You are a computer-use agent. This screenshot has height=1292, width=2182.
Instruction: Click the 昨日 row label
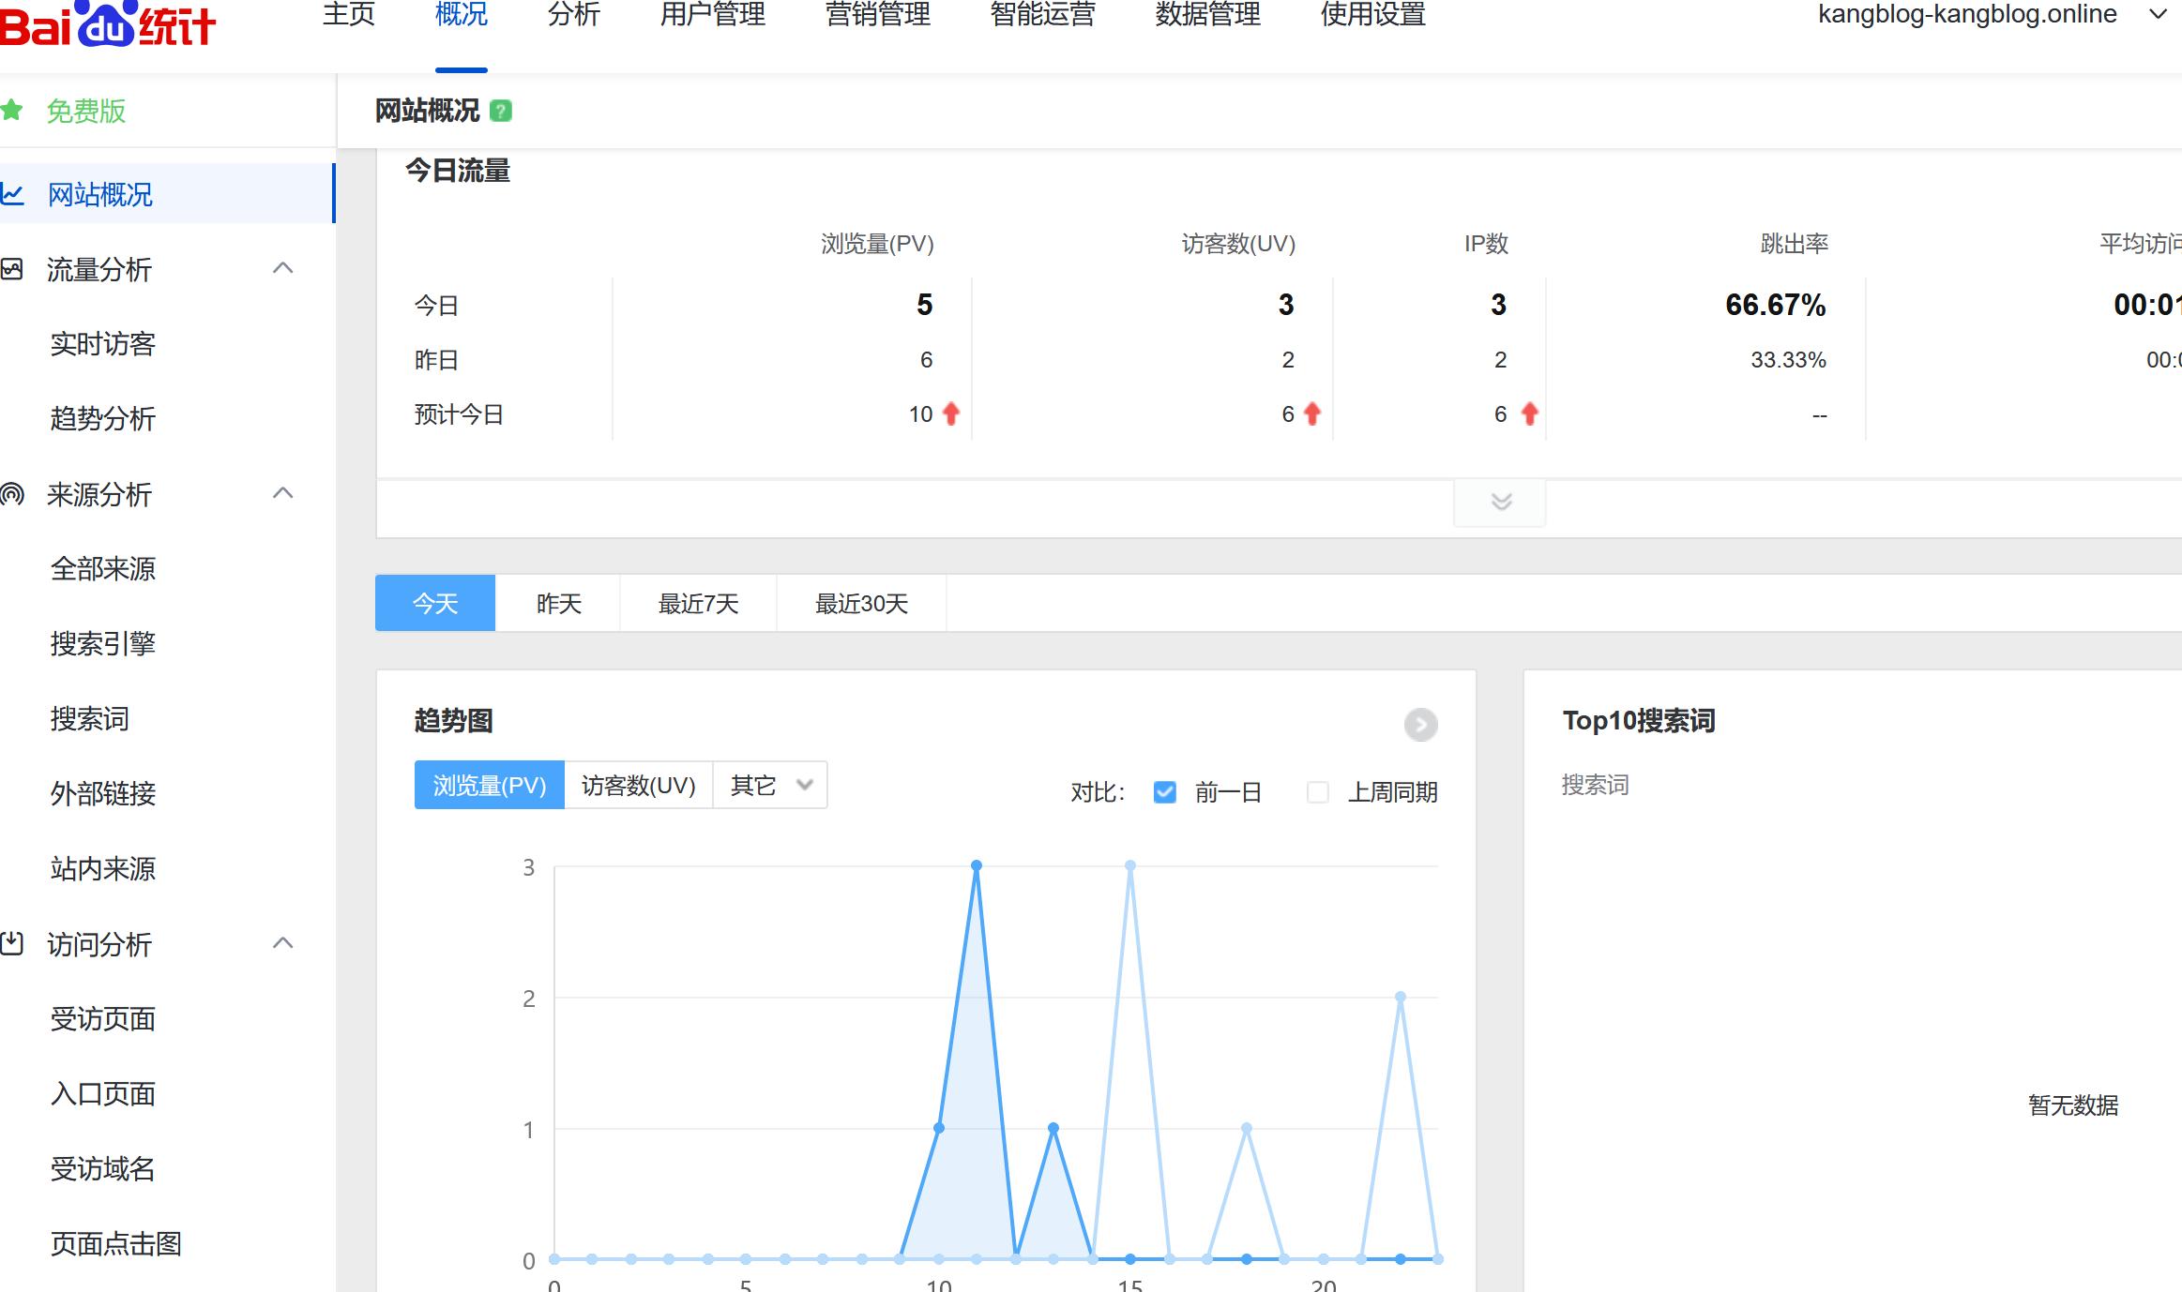pyautogui.click(x=436, y=360)
